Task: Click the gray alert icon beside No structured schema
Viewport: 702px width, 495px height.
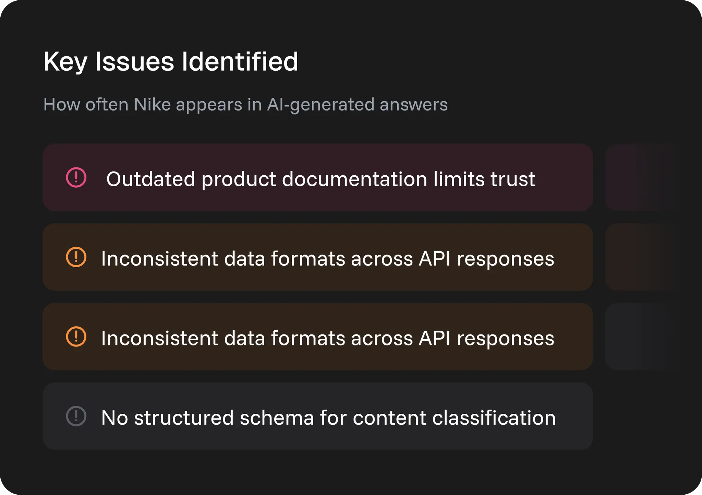Action: coord(76,416)
